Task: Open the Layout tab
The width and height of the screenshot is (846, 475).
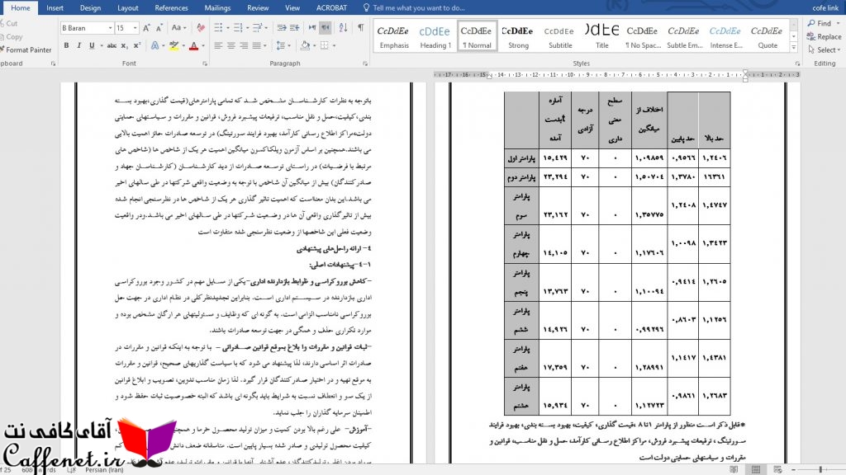Action: [x=128, y=7]
